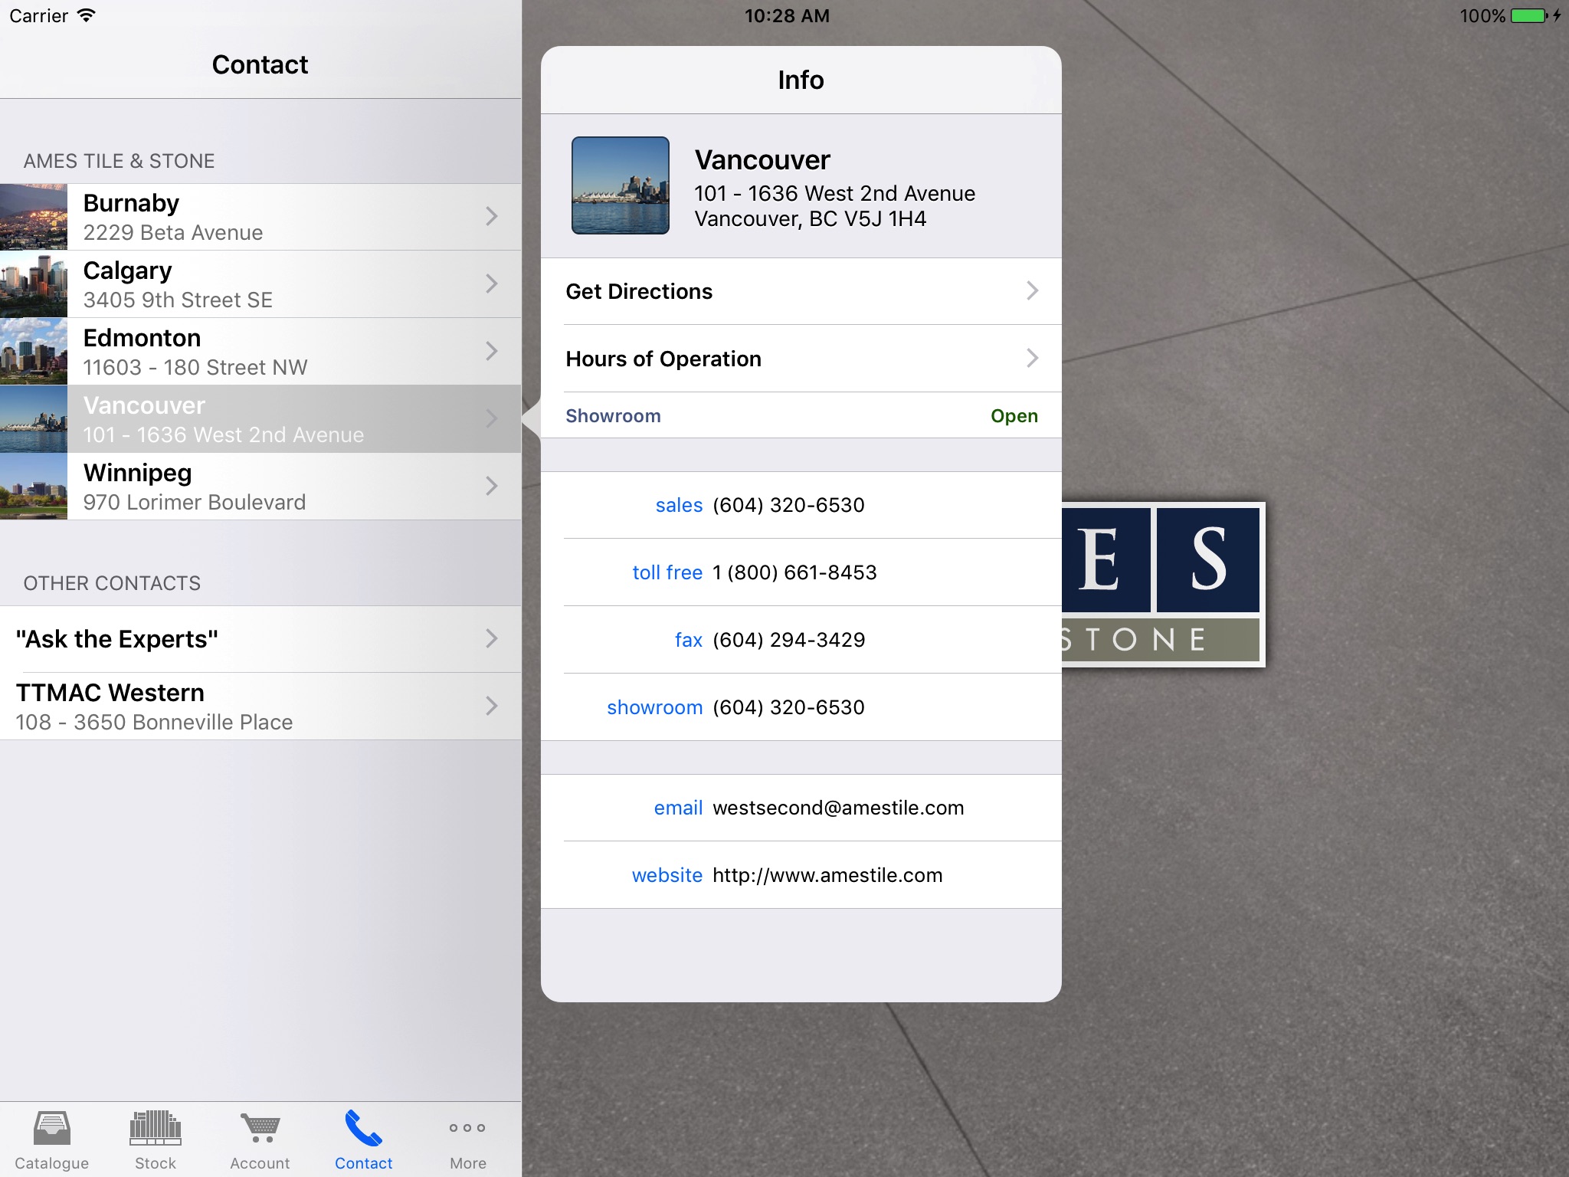The image size is (1569, 1177).
Task: Expand the Edmonton row chevron
Action: click(x=492, y=351)
